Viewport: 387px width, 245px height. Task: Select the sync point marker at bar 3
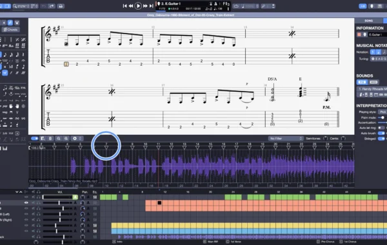coord(54,148)
